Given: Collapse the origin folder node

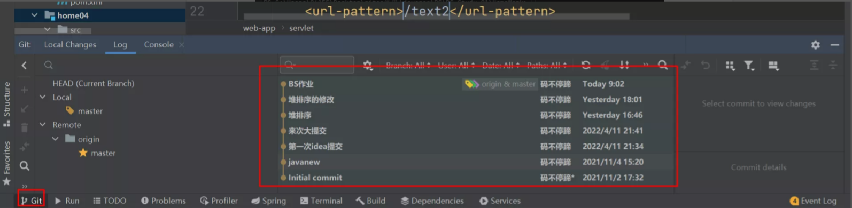Looking at the screenshot, I should pyautogui.click(x=55, y=139).
